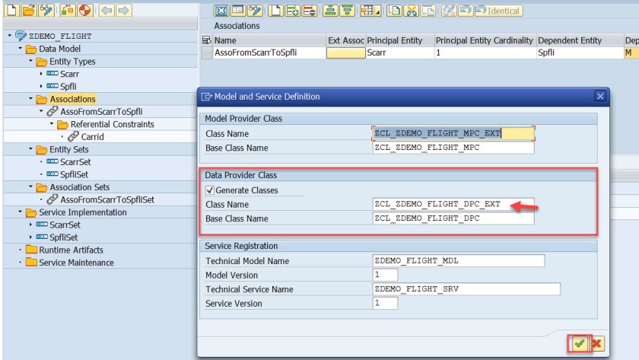Expand the Scarr entity type node
The height and width of the screenshot is (360, 639).
click(41, 74)
